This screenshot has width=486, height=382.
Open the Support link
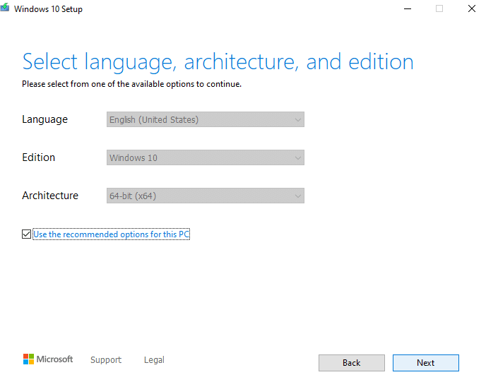[x=106, y=360]
